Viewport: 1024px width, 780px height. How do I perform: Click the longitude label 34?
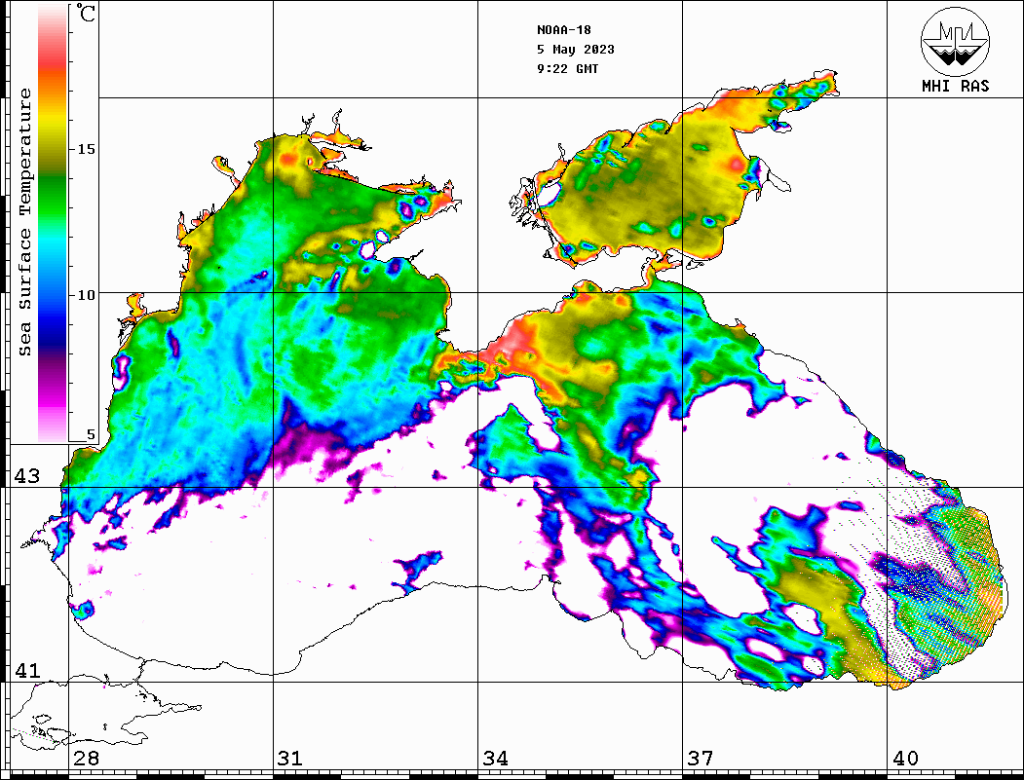pyautogui.click(x=495, y=758)
